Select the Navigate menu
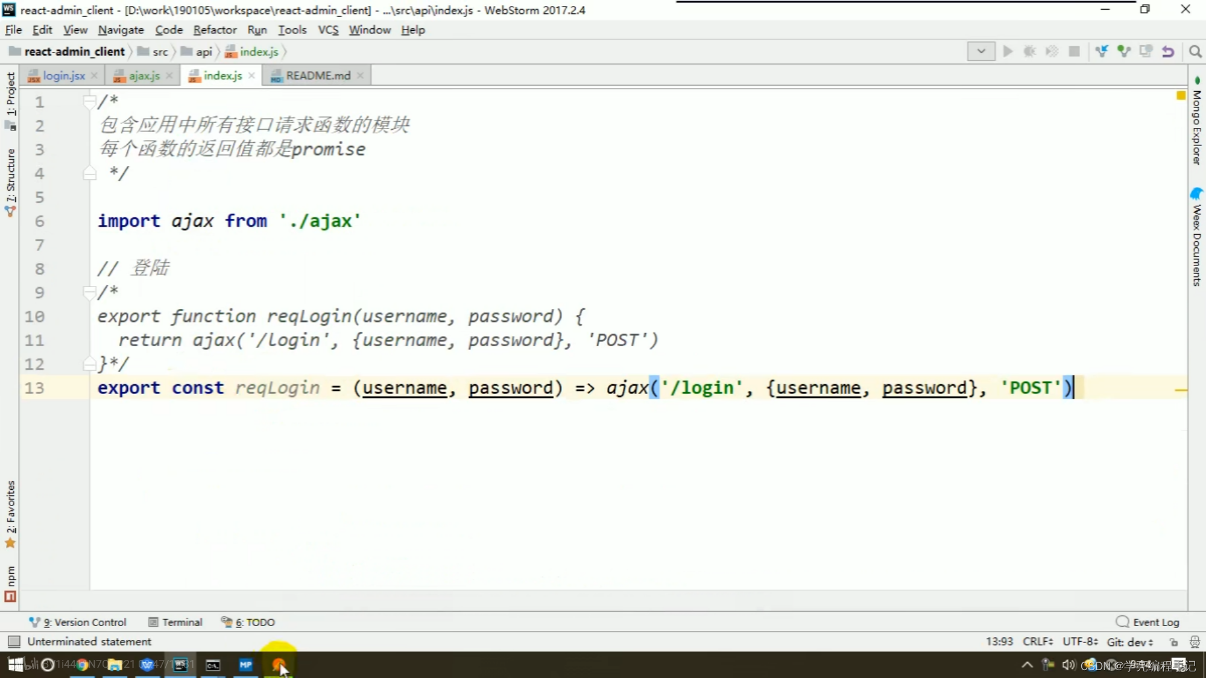The height and width of the screenshot is (678, 1206). [121, 30]
